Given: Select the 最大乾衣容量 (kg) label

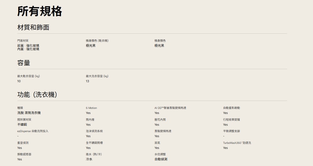Looking at the screenshot, I should click(28, 76).
